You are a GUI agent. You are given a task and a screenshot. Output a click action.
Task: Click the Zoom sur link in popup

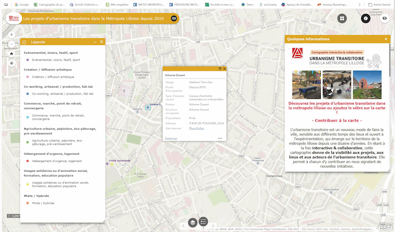(171, 138)
